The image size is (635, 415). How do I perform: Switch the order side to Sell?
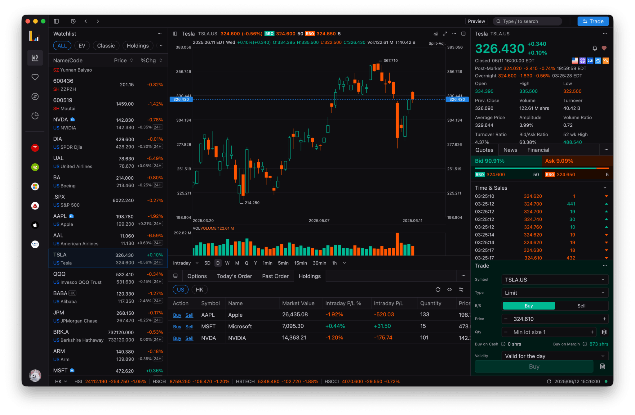[x=581, y=305]
